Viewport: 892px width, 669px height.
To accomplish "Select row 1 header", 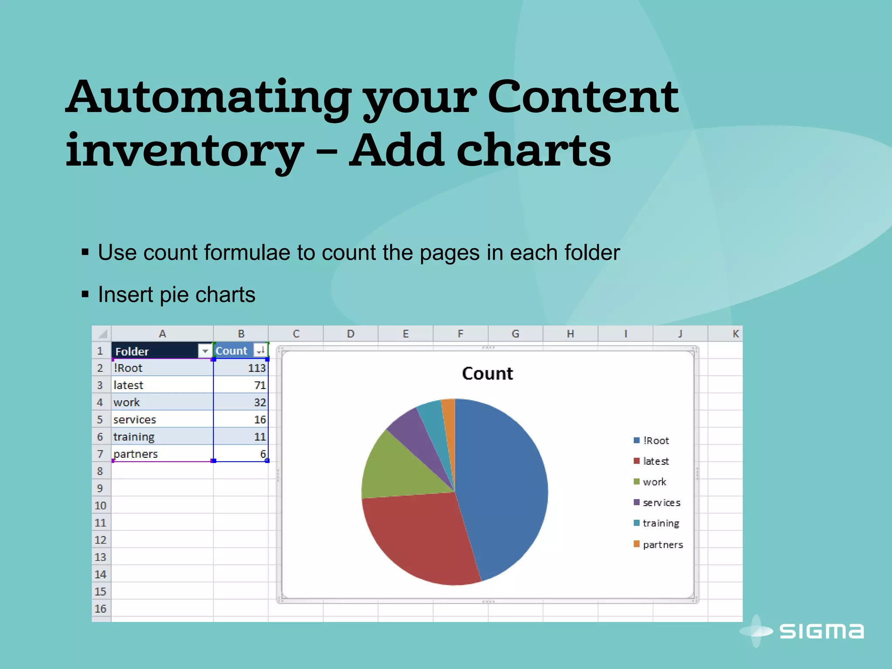I will (x=101, y=351).
